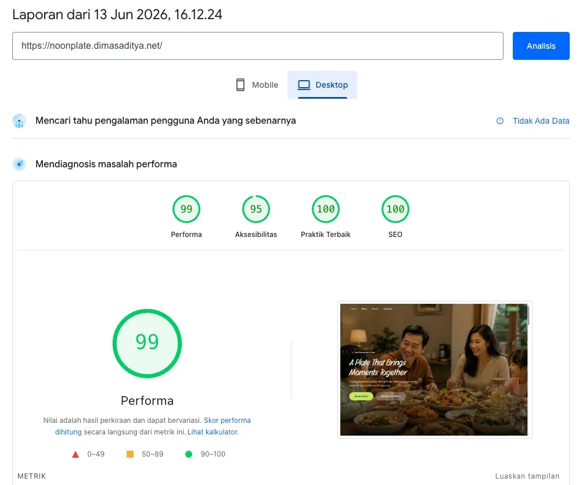Viewport: 579px width, 485px height.
Task: Click the real user experience section icon
Action: [19, 121]
